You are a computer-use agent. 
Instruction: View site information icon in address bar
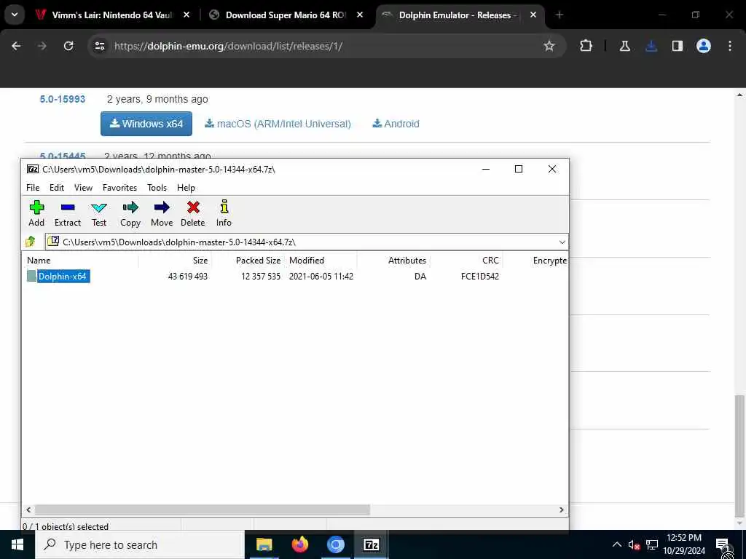[99, 46]
